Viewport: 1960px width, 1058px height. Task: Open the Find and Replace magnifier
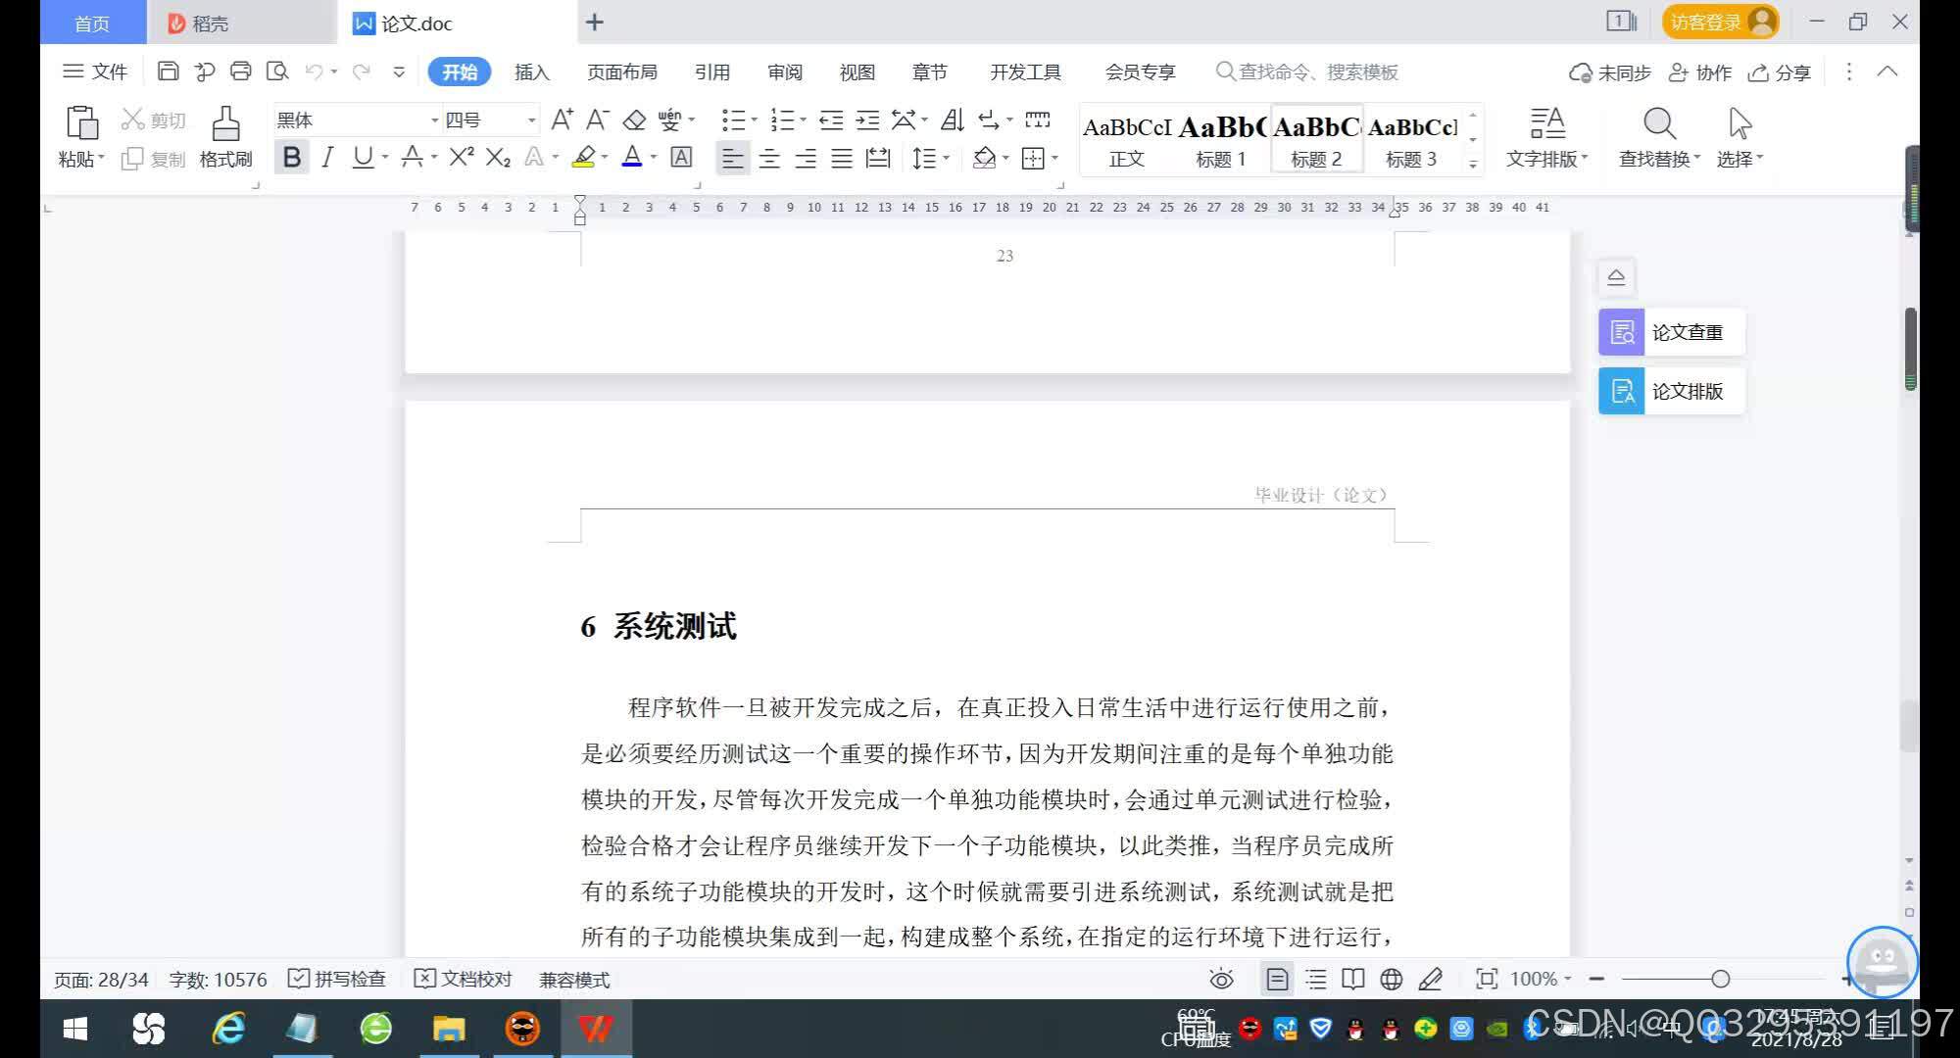(1659, 123)
